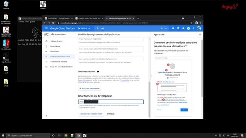Open Windows Start menu
This screenshot has height=138, width=246.
tap(3, 135)
